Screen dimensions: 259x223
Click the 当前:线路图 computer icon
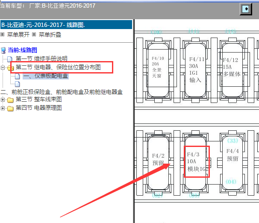pyautogui.click(x=3, y=50)
